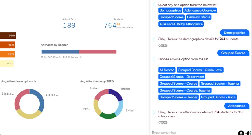252x135 pixels.
Task: Choose Grouped Scores - Race option
Action: 218,97
